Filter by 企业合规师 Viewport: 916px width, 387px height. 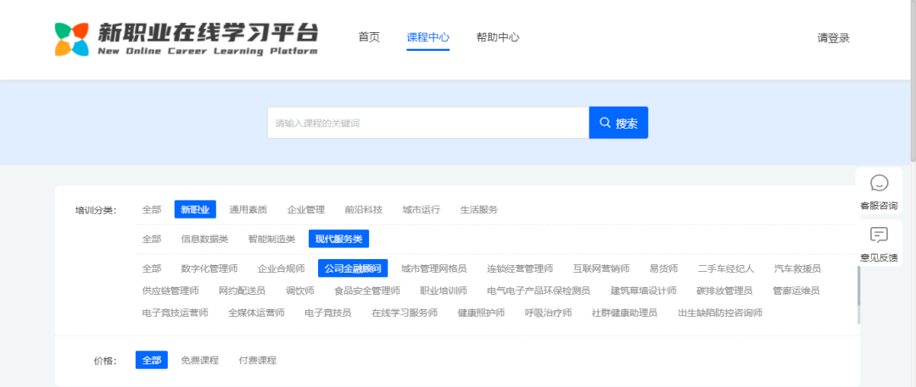[281, 268]
